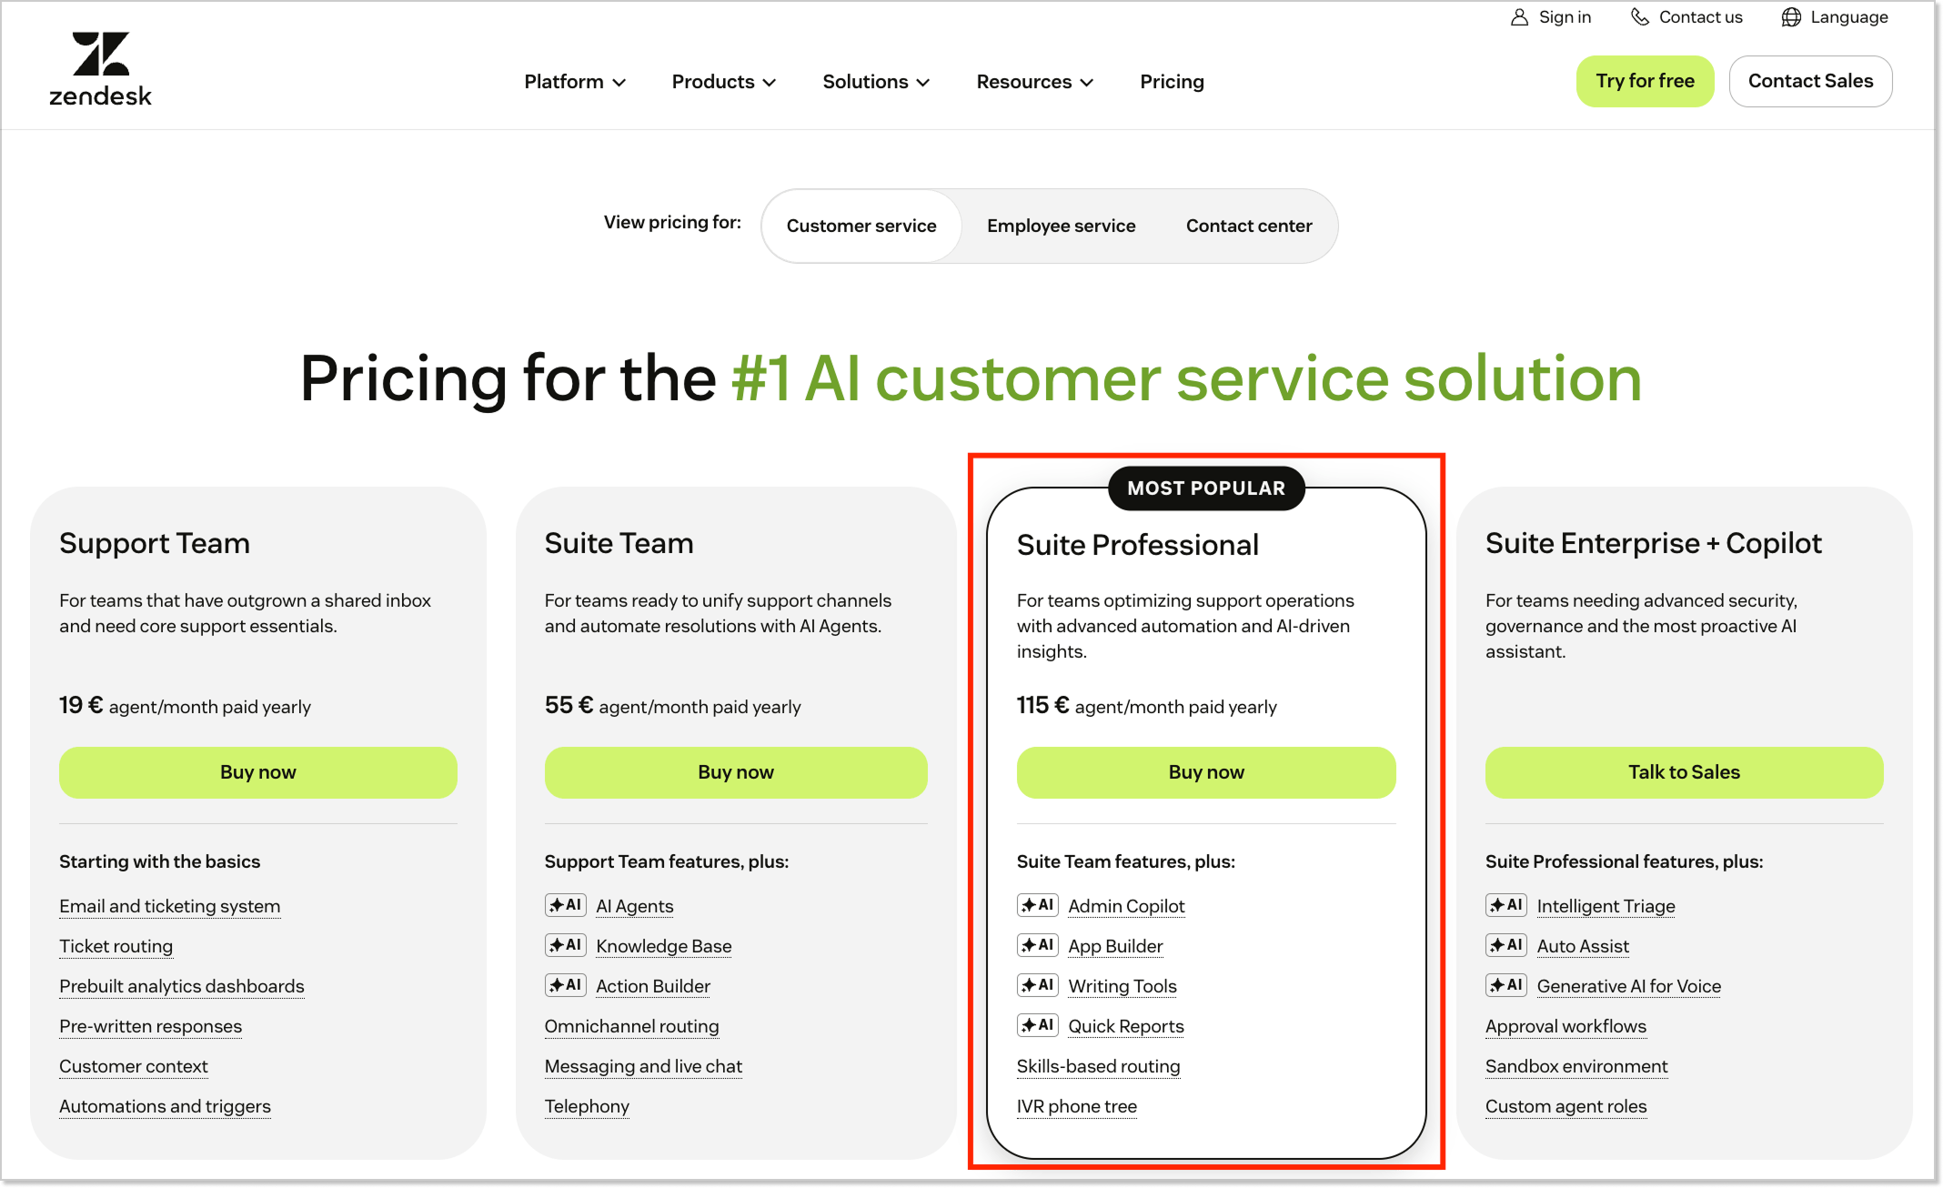The height and width of the screenshot is (1188, 1943).
Task: Click AI badge next to Generative AI for Voice
Action: click(1505, 985)
